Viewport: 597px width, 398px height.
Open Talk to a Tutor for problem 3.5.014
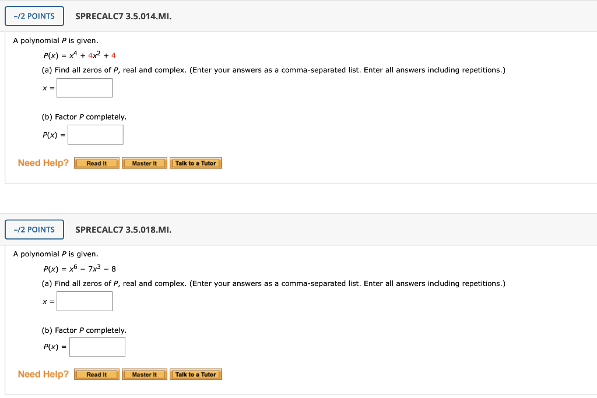pyautogui.click(x=196, y=163)
